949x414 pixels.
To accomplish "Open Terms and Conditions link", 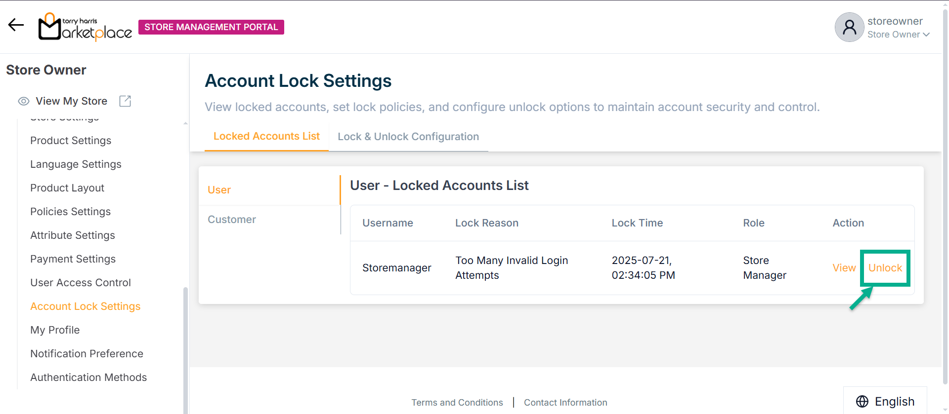I will pos(457,402).
